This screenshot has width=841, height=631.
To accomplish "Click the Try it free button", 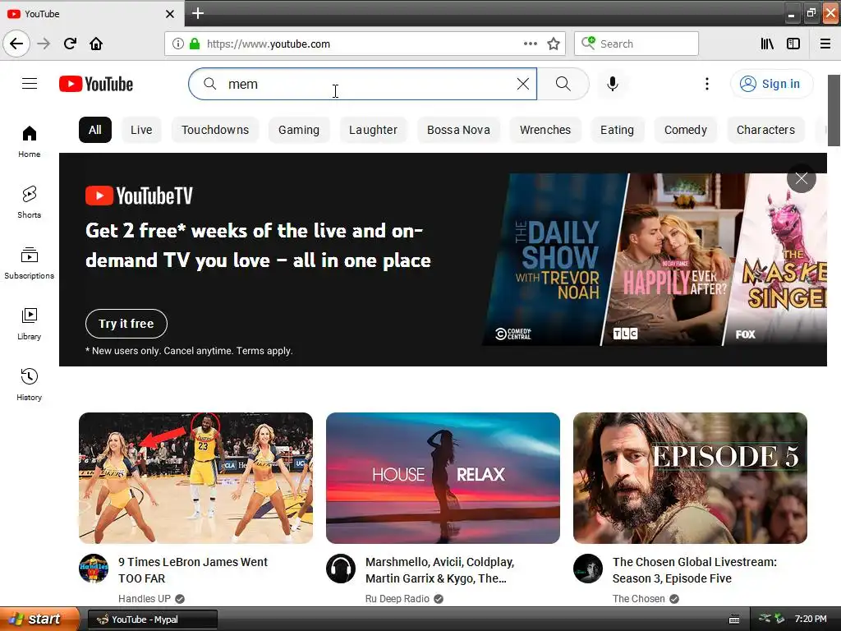I will pos(126,324).
